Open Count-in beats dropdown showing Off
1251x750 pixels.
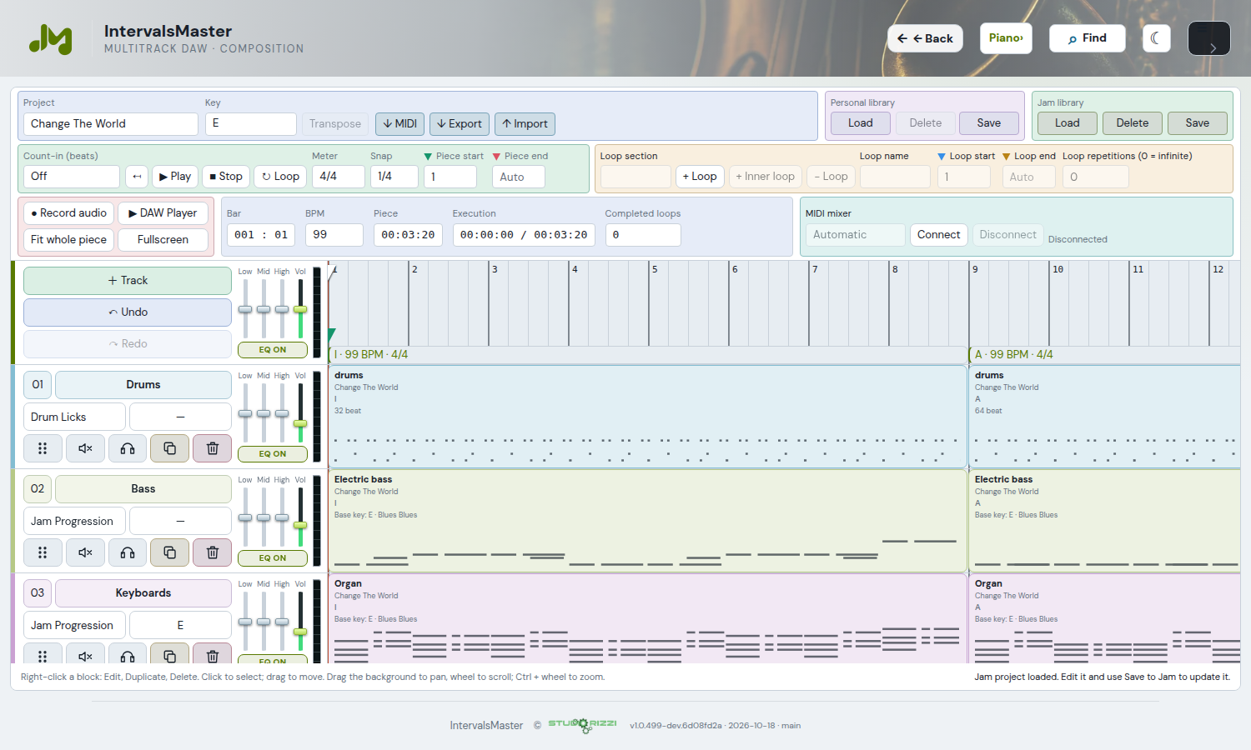(72, 177)
